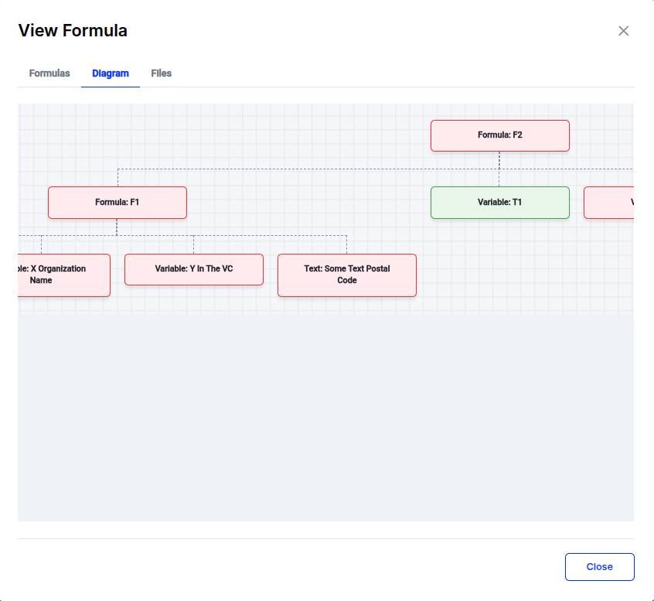The height and width of the screenshot is (601, 654).
Task: Close the View Formula dialog with X icon
Action: pos(623,31)
